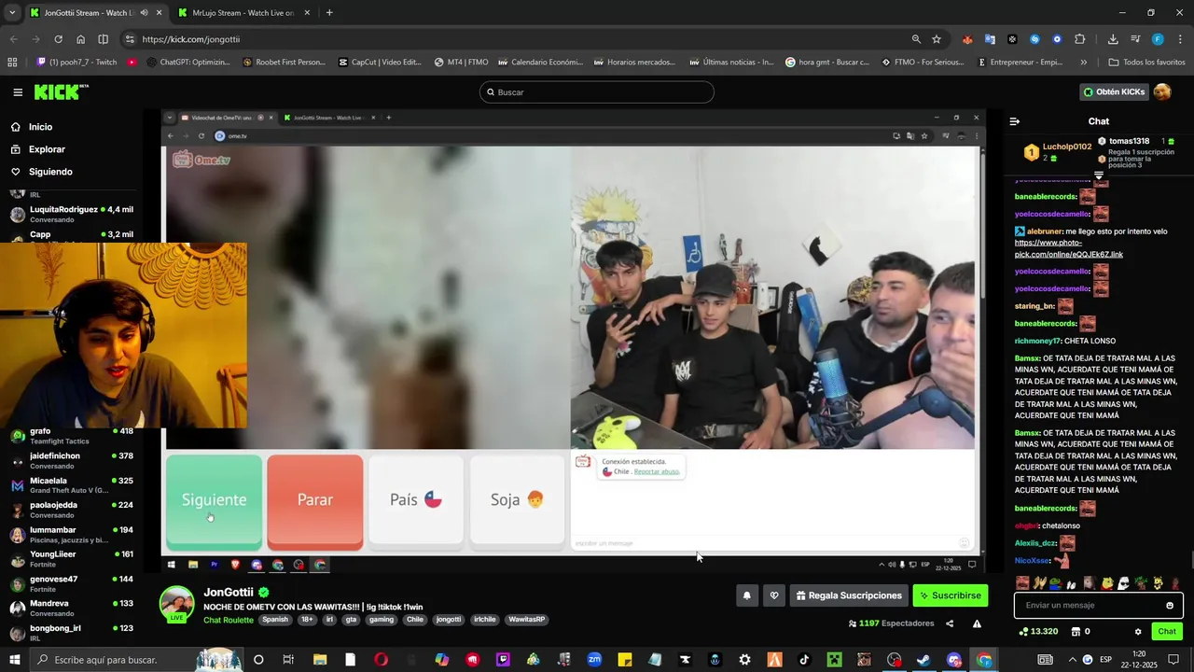This screenshot has height=672, width=1194.
Task: Open site information icon in address bar
Action: click(130, 39)
